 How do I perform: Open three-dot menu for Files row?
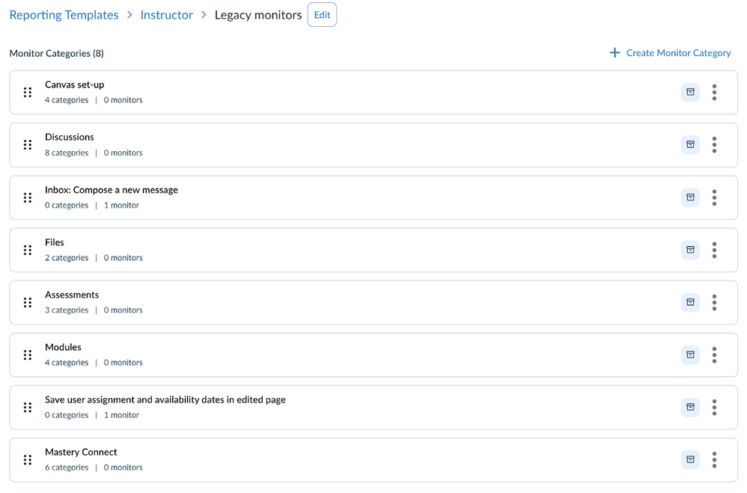pyautogui.click(x=714, y=250)
